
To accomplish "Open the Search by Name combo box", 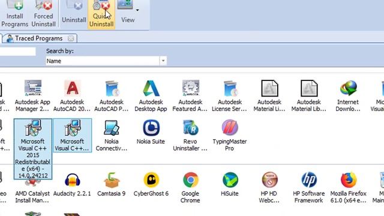I will pyautogui.click(x=106, y=61).
